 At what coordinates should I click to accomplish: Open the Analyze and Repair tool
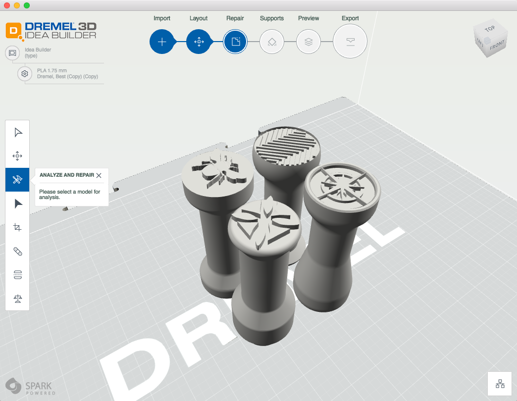click(x=17, y=180)
